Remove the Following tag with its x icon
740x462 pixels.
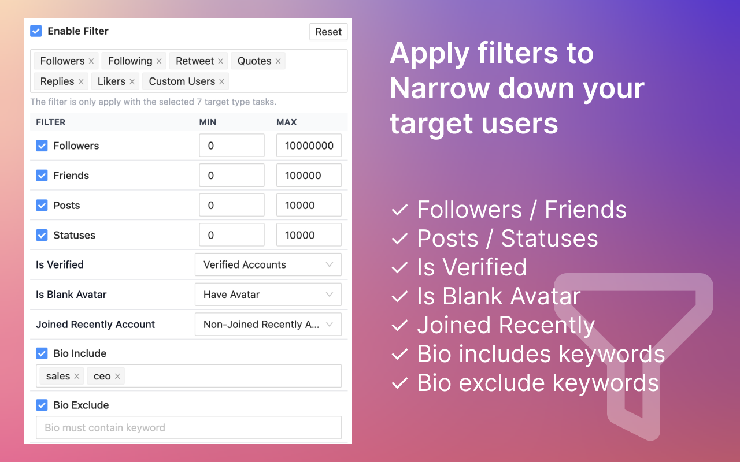tap(159, 61)
